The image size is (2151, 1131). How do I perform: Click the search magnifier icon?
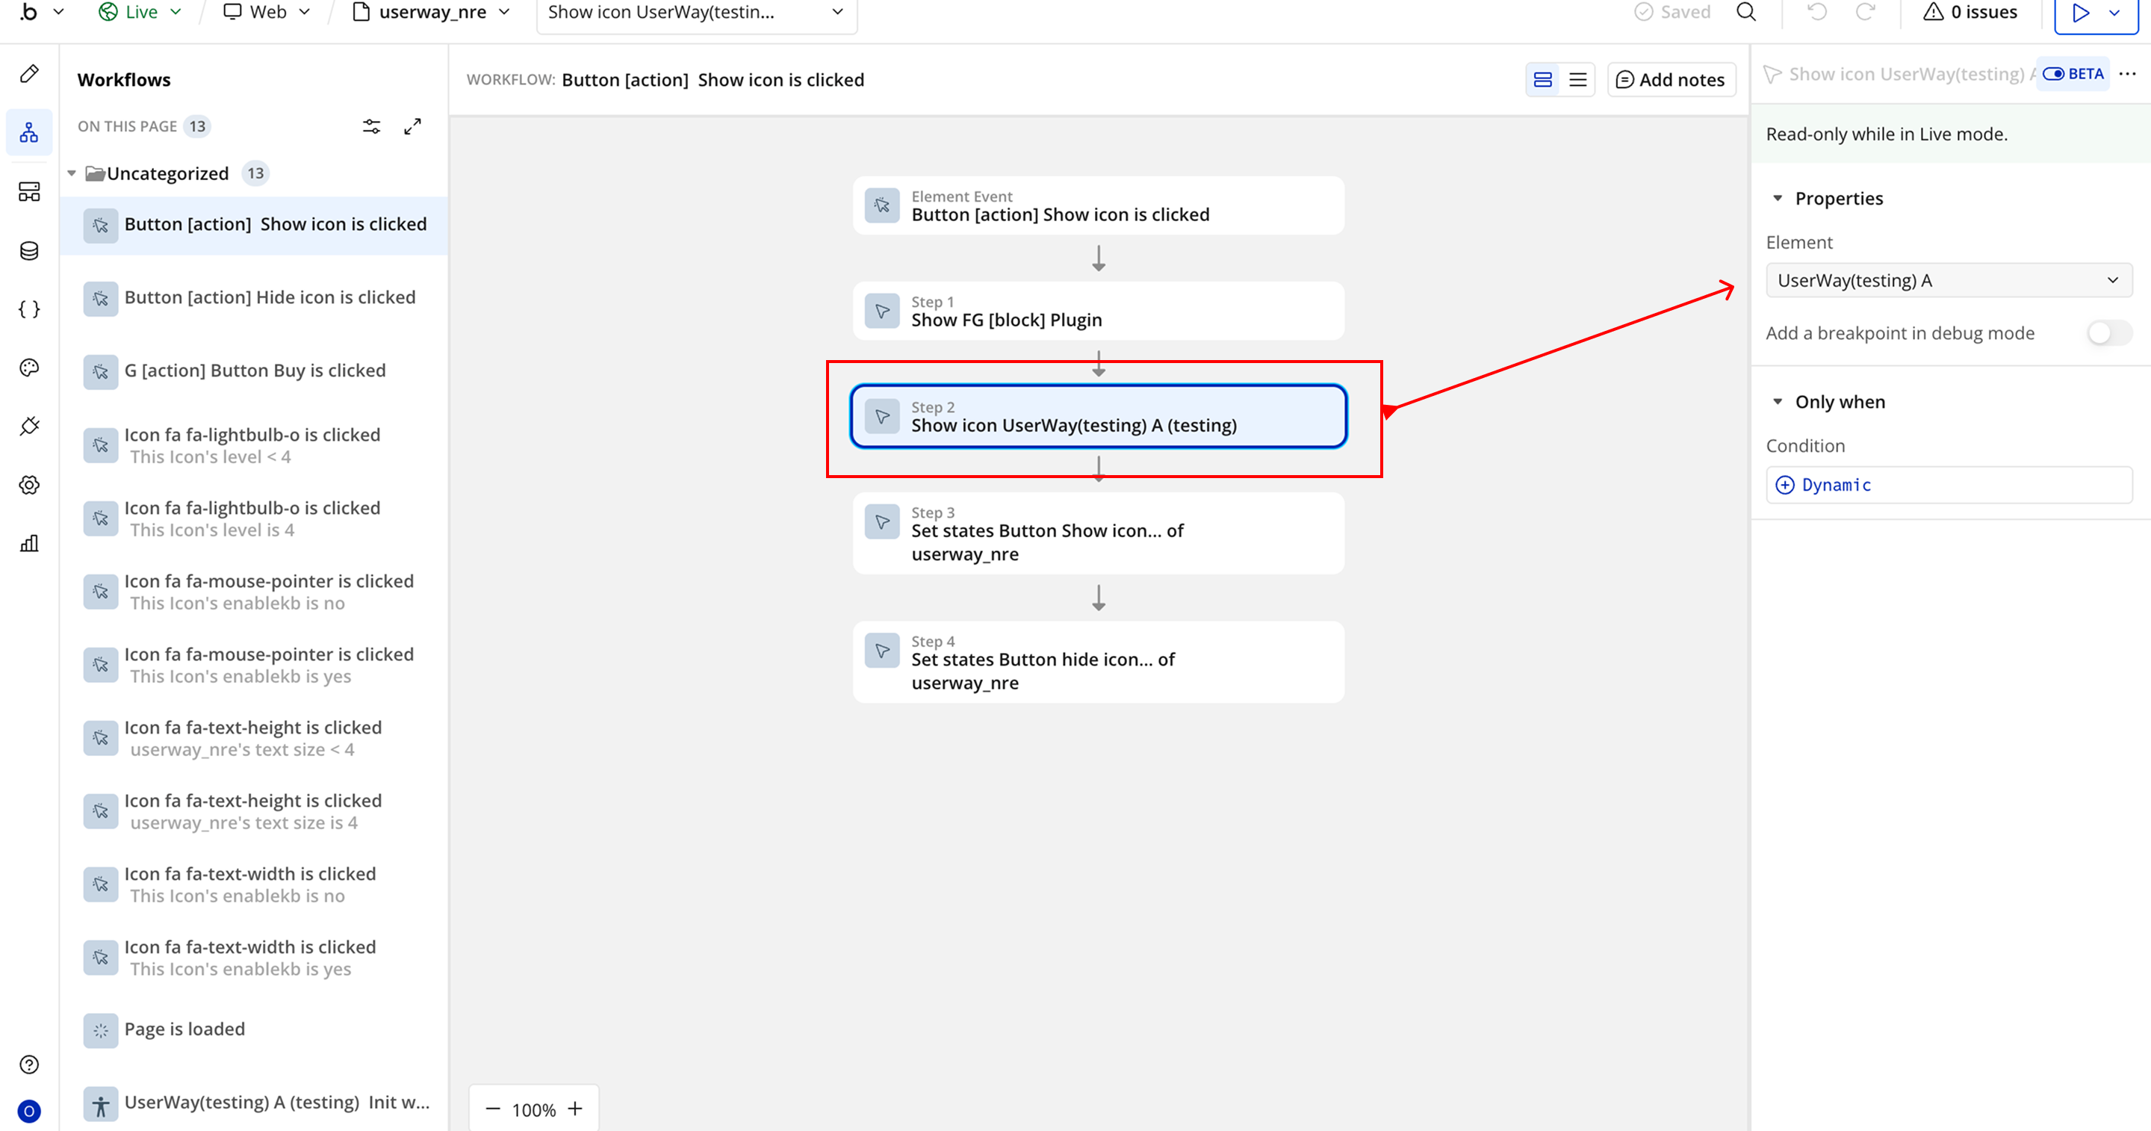[1746, 12]
